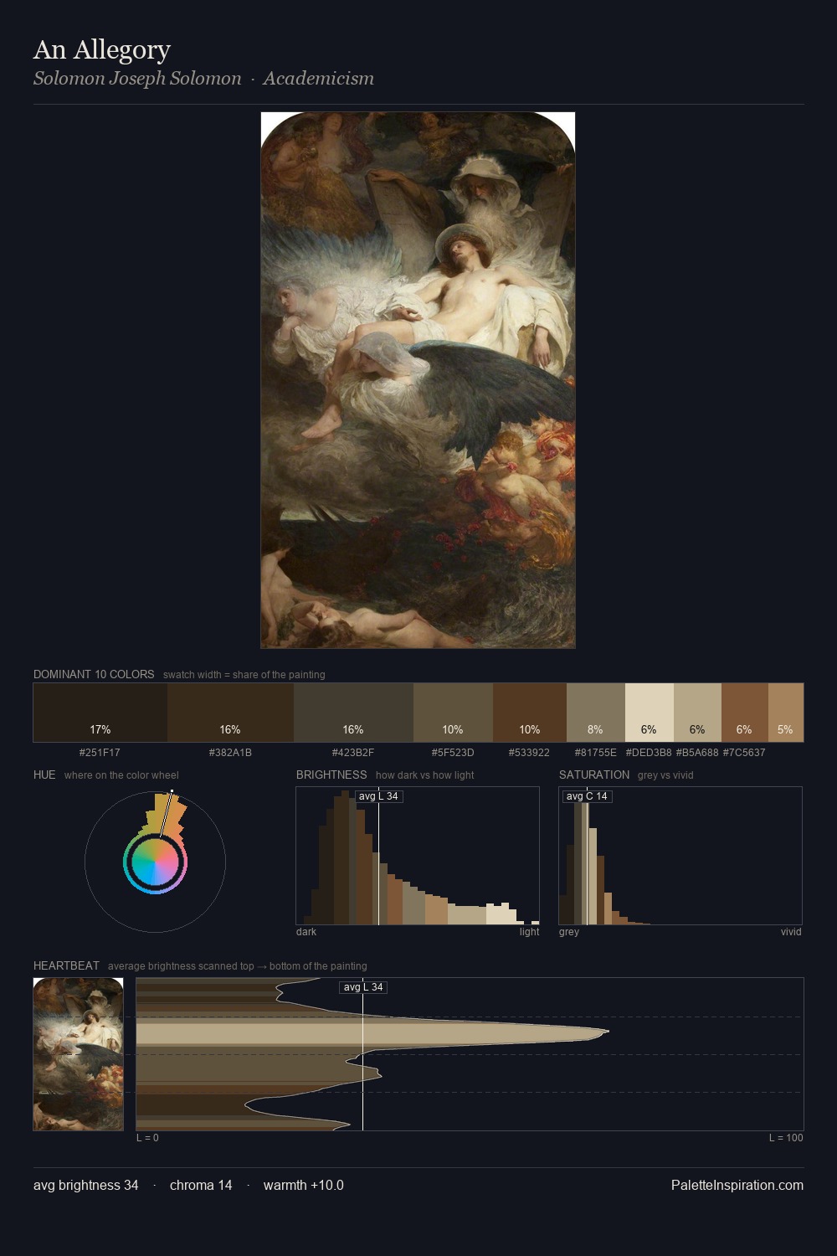Click the title An Allegory
The height and width of the screenshot is (1256, 837).
(x=102, y=50)
